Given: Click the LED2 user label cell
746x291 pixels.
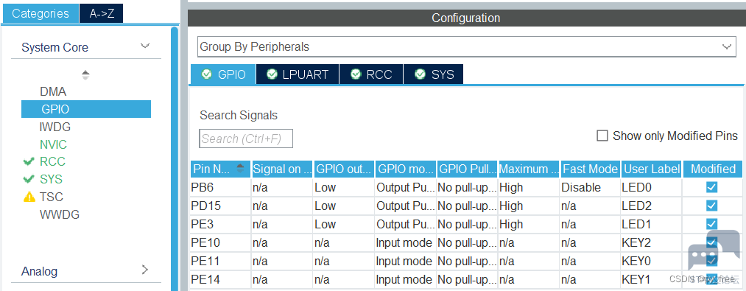Looking at the screenshot, I should click(x=652, y=206).
